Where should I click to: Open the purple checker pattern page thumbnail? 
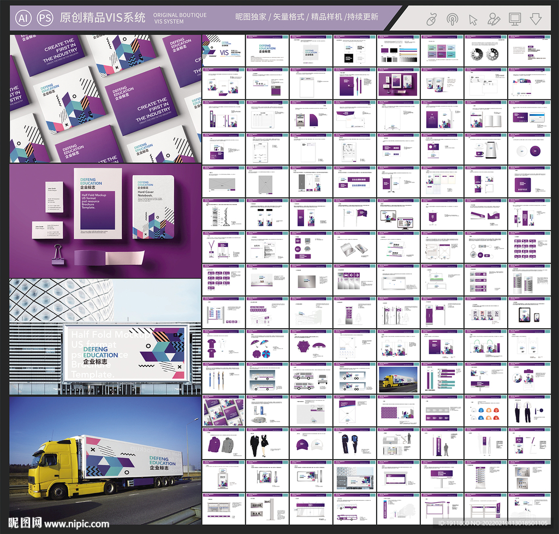(398, 411)
